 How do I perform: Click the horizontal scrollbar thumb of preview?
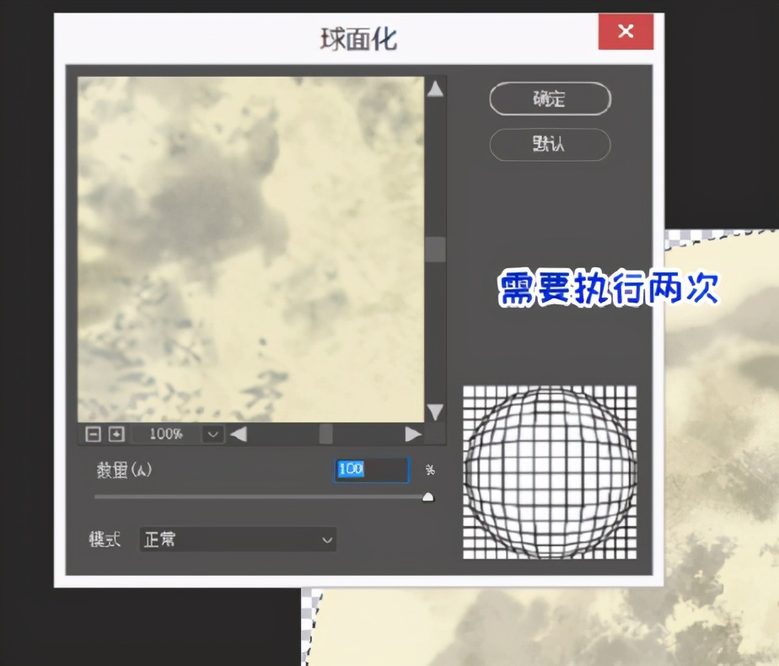pyautogui.click(x=325, y=434)
